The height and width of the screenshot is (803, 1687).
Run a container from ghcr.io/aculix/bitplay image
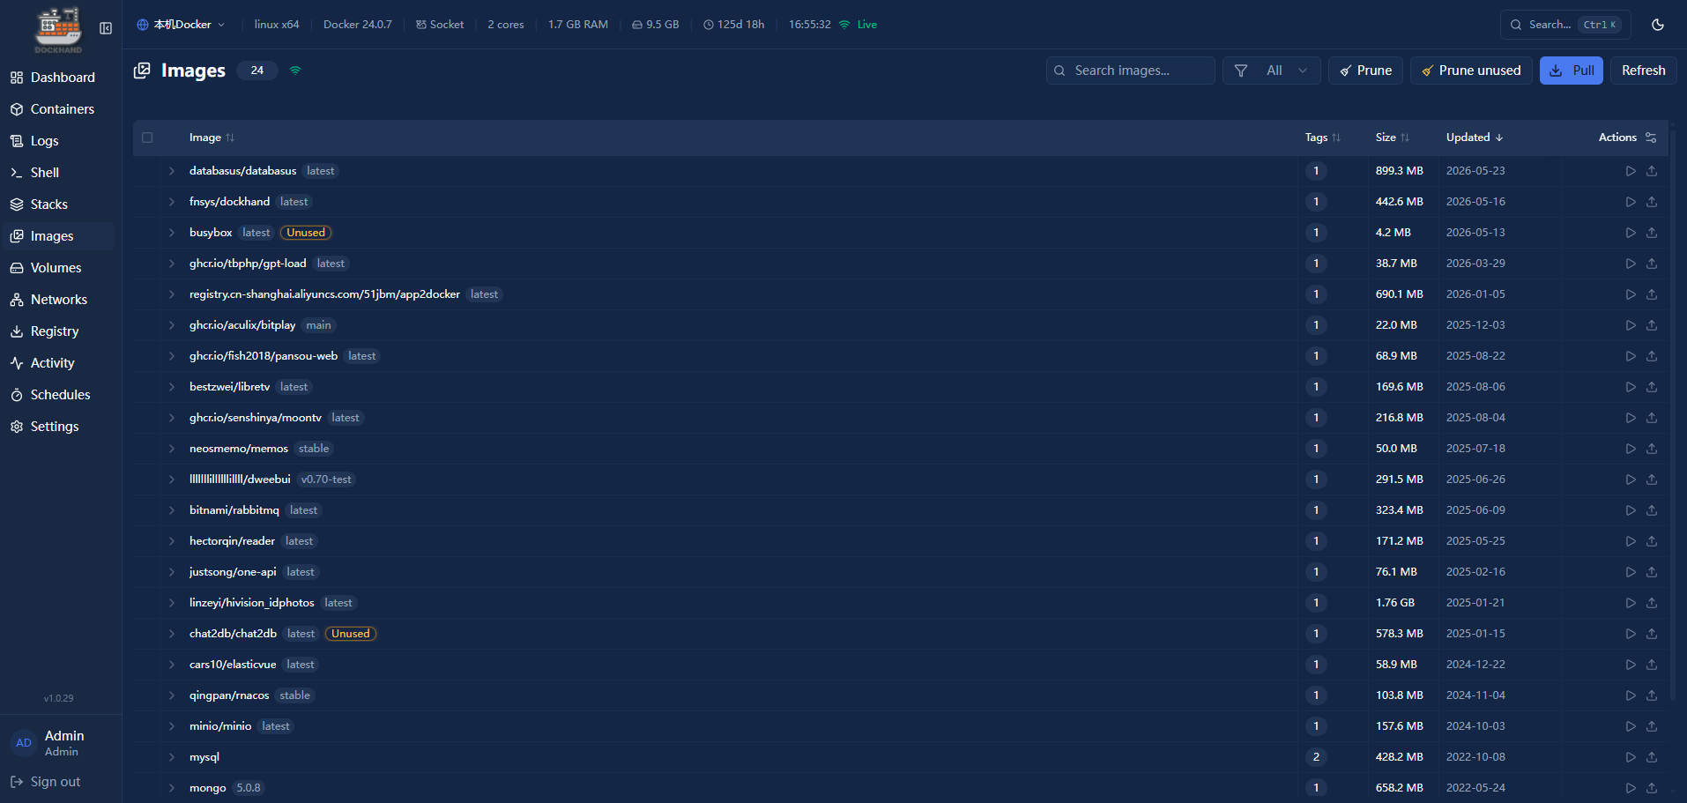pos(1631,325)
